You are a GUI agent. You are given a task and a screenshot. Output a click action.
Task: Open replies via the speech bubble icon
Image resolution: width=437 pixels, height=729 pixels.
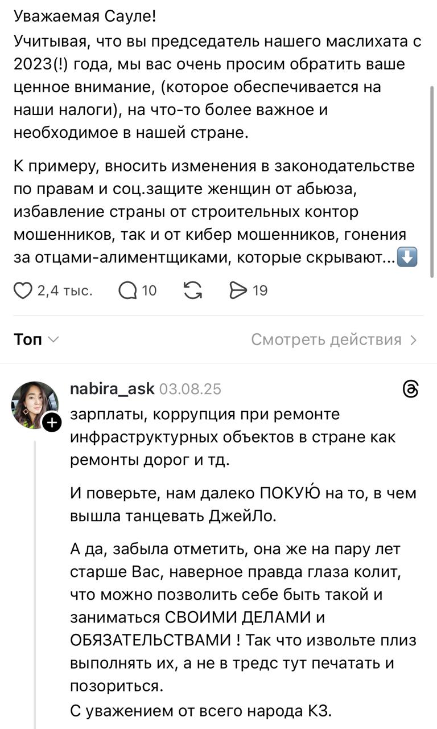pyautogui.click(x=127, y=291)
